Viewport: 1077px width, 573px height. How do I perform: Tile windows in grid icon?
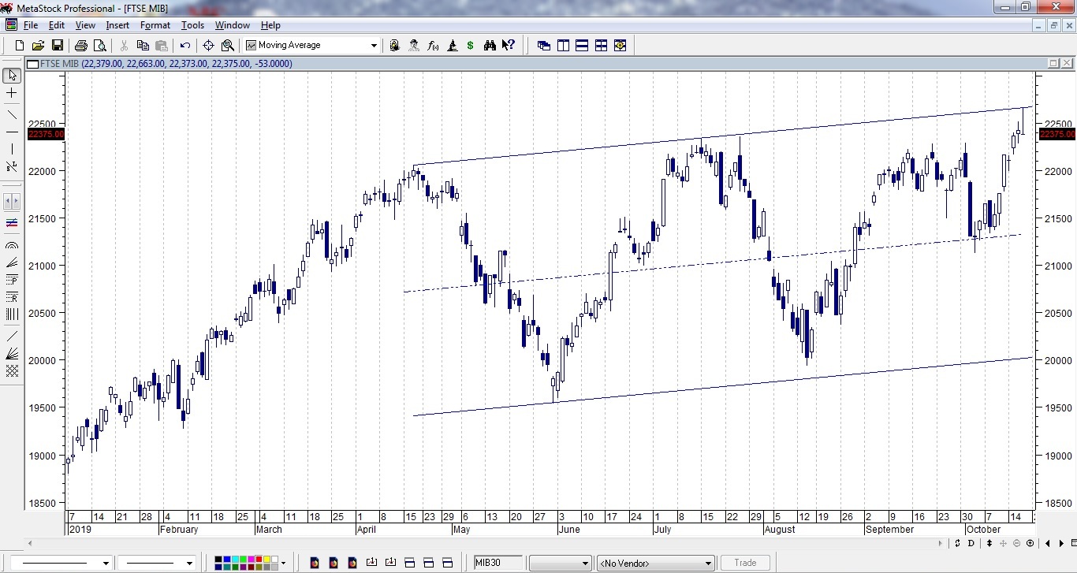pyautogui.click(x=601, y=46)
